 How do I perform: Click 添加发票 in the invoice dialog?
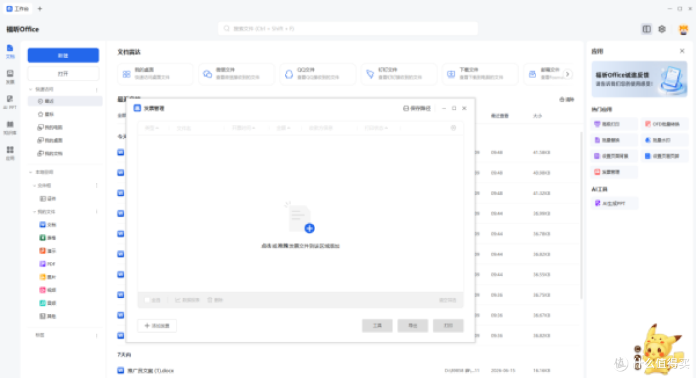coord(157,326)
